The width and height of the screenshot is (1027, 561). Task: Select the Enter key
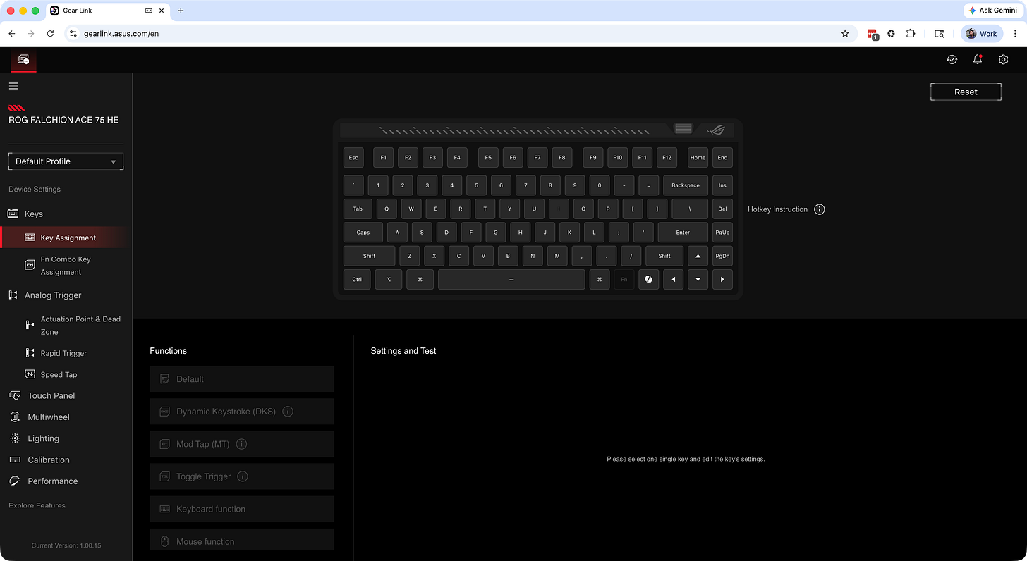tap(683, 233)
